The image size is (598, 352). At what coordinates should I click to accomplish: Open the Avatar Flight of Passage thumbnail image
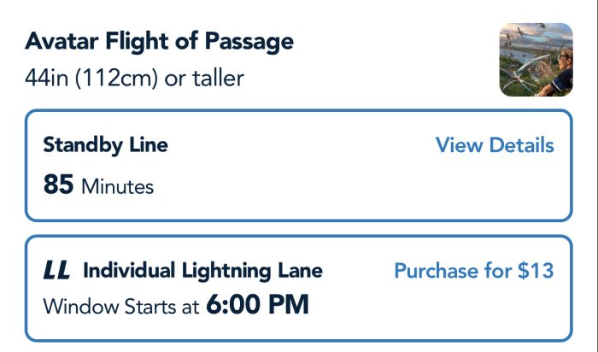[536, 60]
